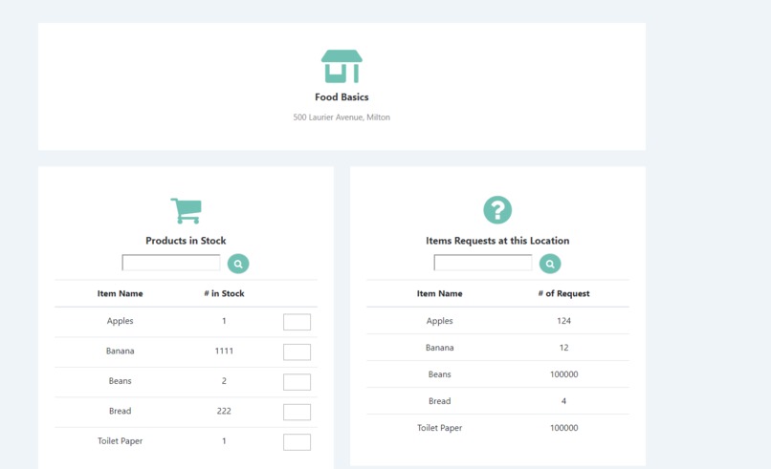
Task: Select Beans in the stock table
Action: point(120,381)
